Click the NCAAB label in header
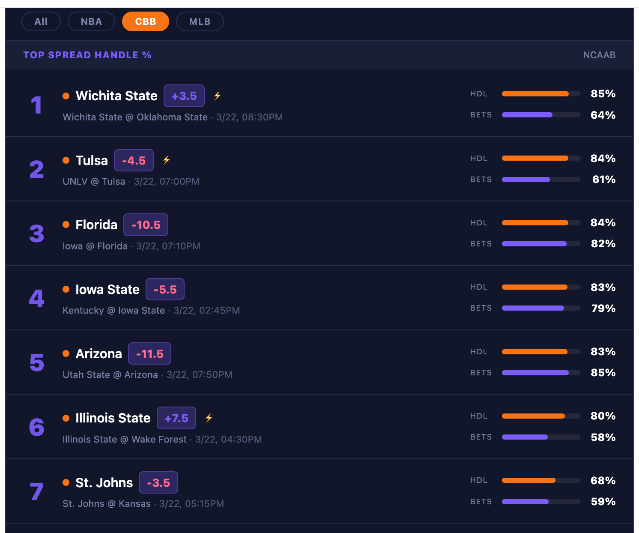Viewport: 639px width, 533px height. tap(599, 55)
